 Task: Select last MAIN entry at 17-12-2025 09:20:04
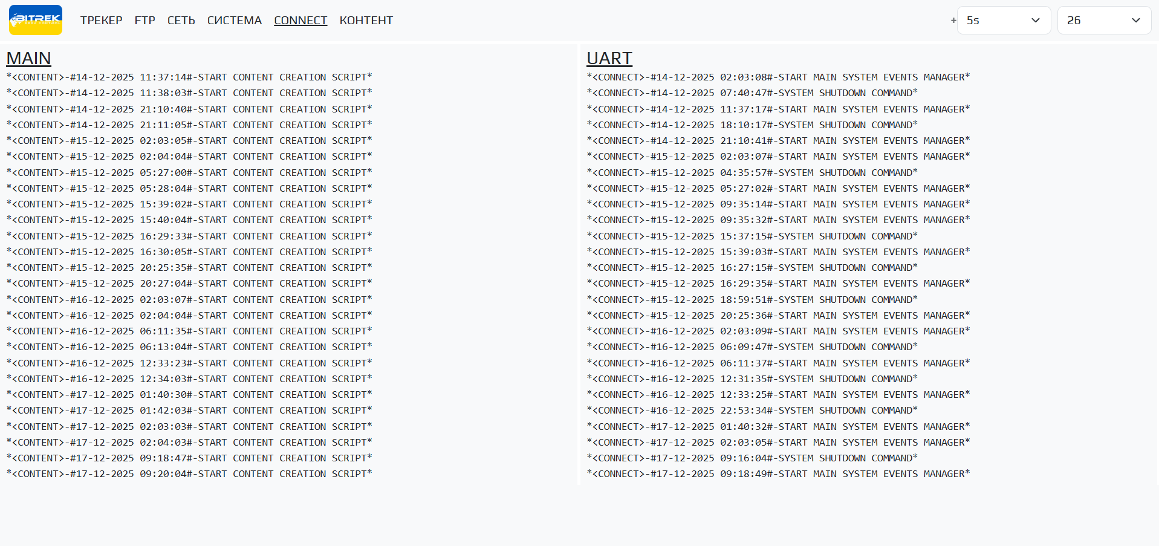coord(189,474)
